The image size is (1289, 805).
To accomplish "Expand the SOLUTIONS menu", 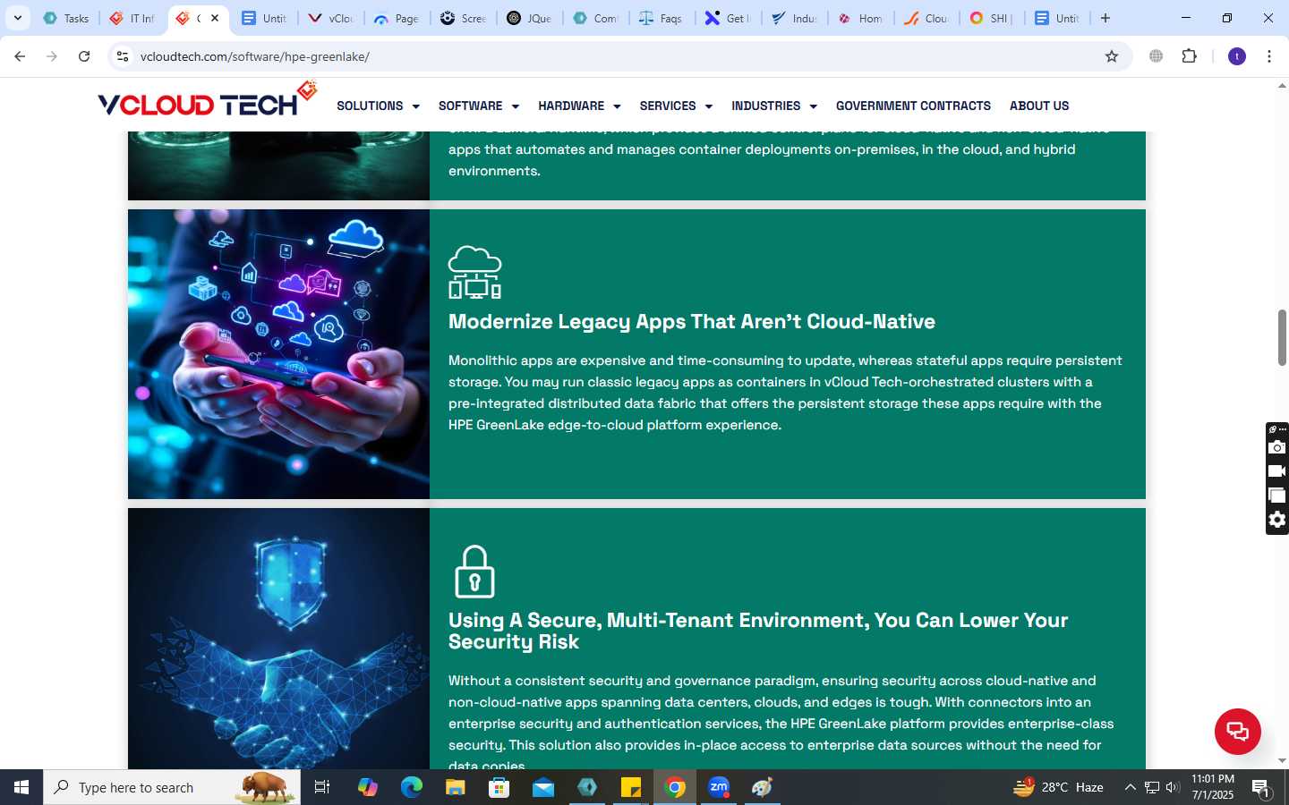I will 378,106.
